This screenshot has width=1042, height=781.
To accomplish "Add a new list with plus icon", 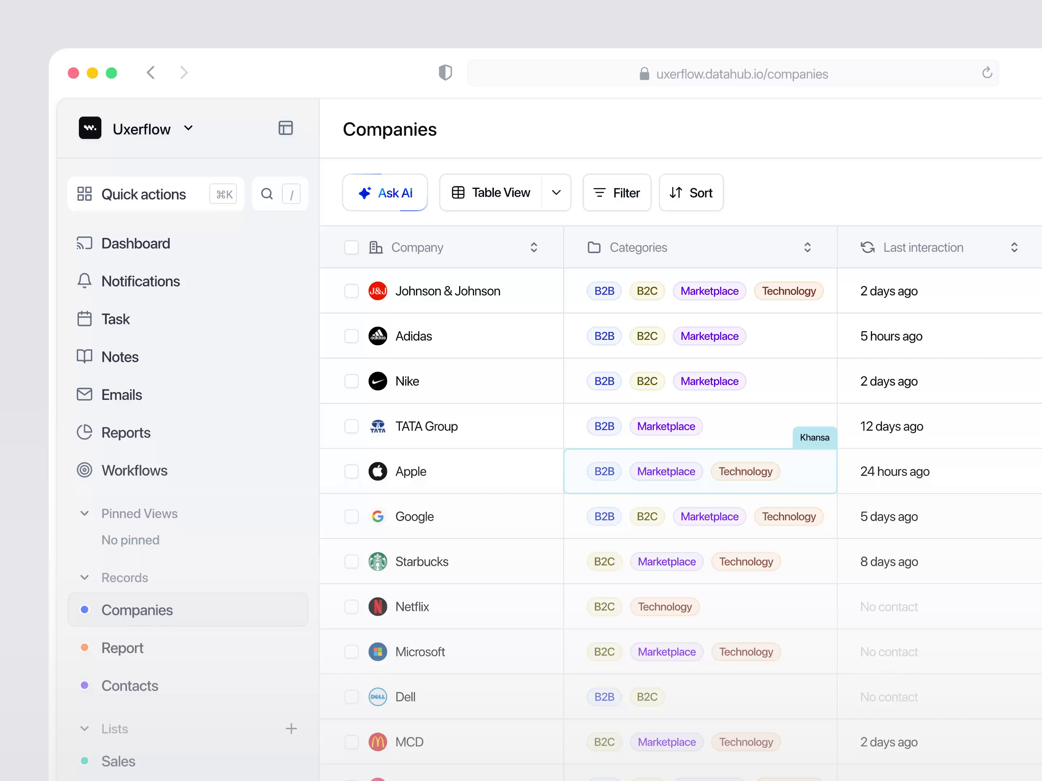I will [x=291, y=728].
